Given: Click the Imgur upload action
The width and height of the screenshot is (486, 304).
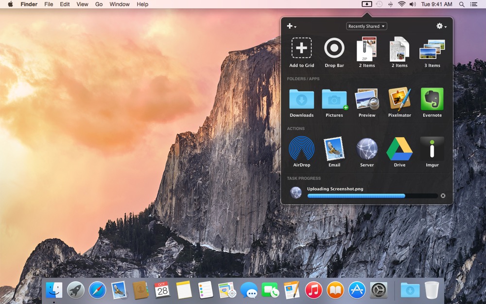Looking at the screenshot, I should click(432, 149).
